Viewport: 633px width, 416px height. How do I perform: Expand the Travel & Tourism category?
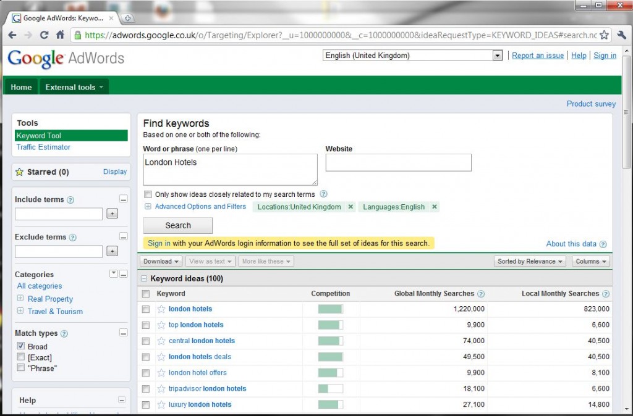[20, 311]
